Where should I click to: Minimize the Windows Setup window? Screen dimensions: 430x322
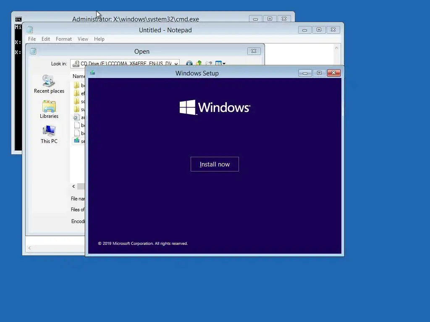tap(305, 73)
